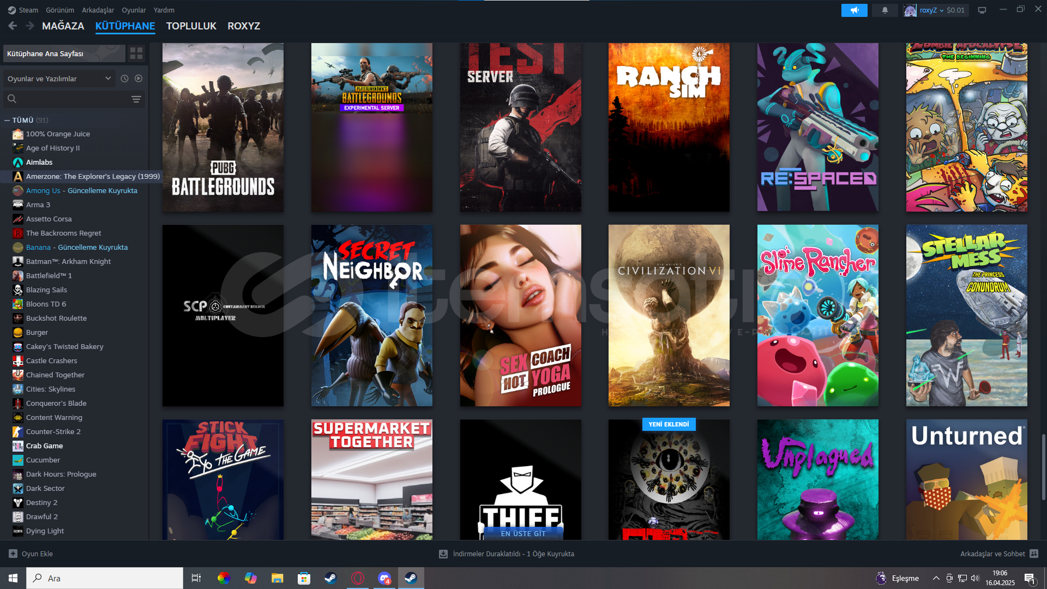This screenshot has width=1047, height=589.
Task: Click the forward navigation arrow
Action: [30, 26]
